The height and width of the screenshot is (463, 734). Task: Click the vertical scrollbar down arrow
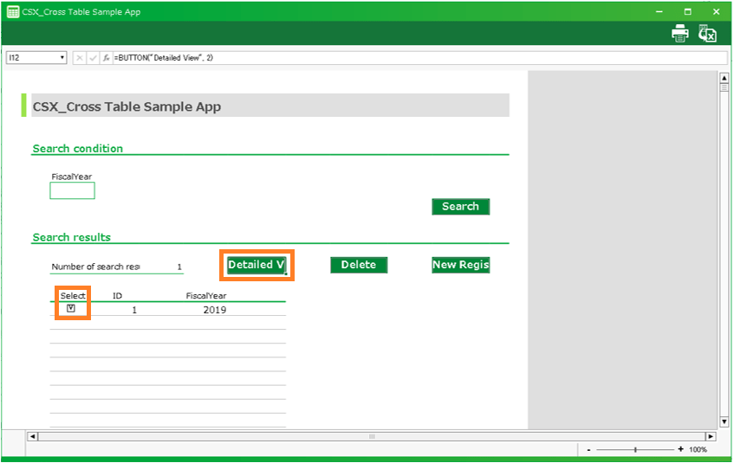click(724, 421)
